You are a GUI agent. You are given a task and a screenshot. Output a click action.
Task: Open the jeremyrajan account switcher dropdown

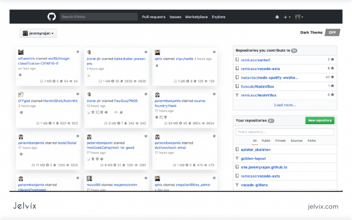tap(38, 33)
